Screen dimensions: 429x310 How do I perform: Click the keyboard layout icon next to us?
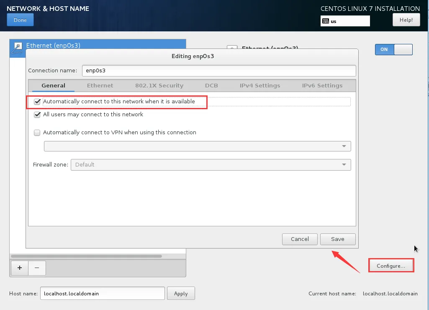[x=326, y=21]
